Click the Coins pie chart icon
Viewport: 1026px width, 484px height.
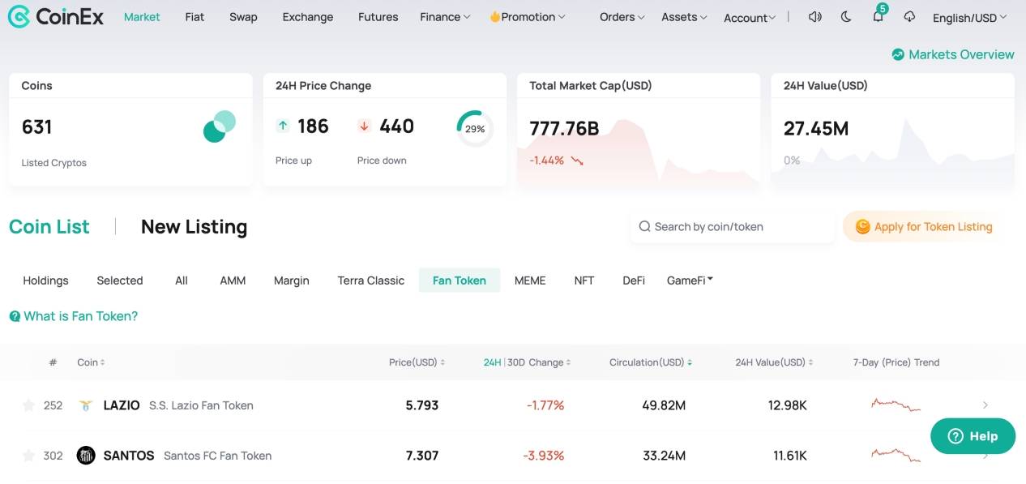(219, 126)
